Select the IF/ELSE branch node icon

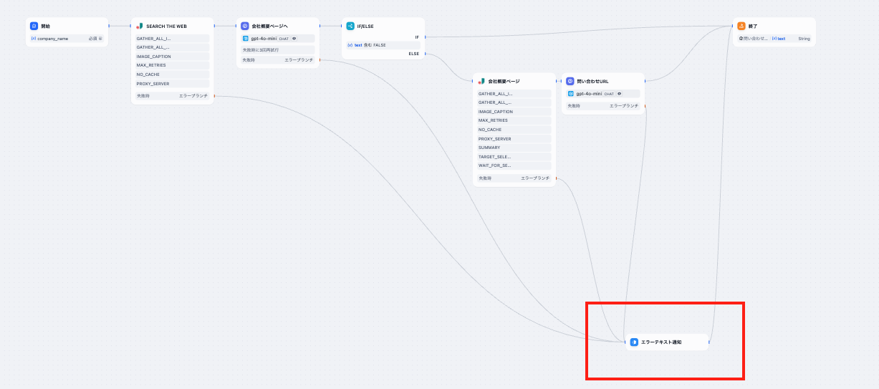(x=350, y=26)
